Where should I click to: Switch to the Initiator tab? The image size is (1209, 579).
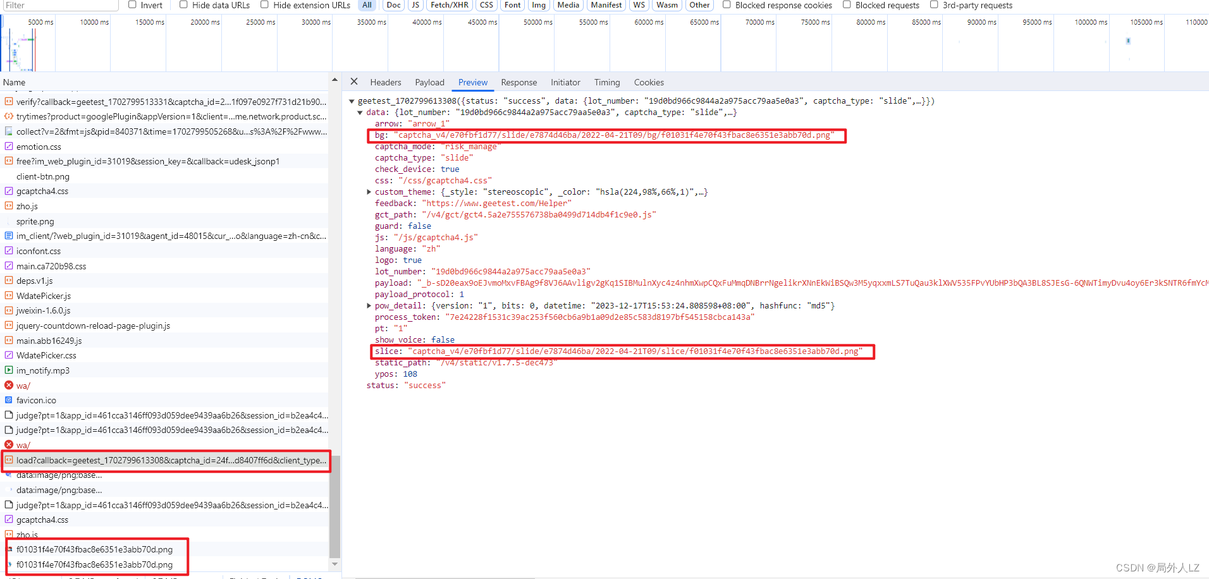[x=565, y=82]
